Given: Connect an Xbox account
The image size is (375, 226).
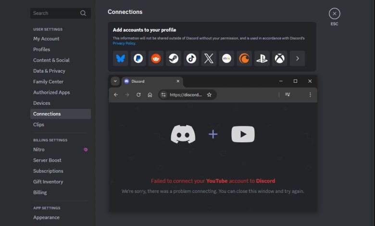Looking at the screenshot, I should coord(280,58).
